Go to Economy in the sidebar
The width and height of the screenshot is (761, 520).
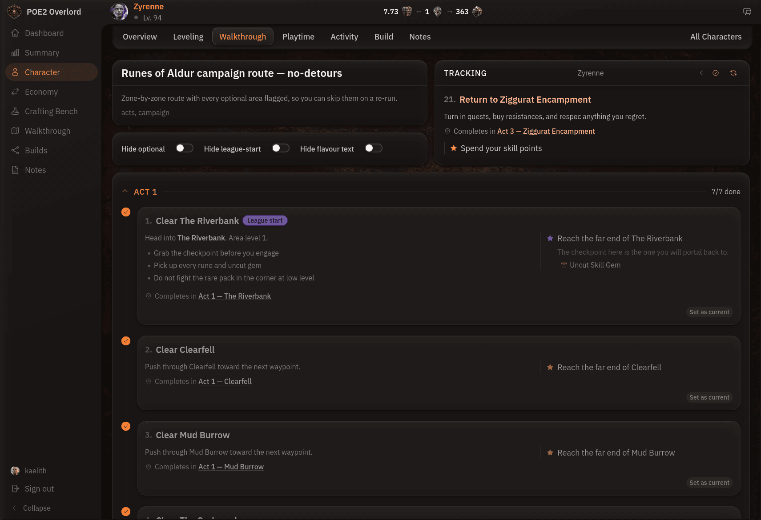tap(52, 92)
